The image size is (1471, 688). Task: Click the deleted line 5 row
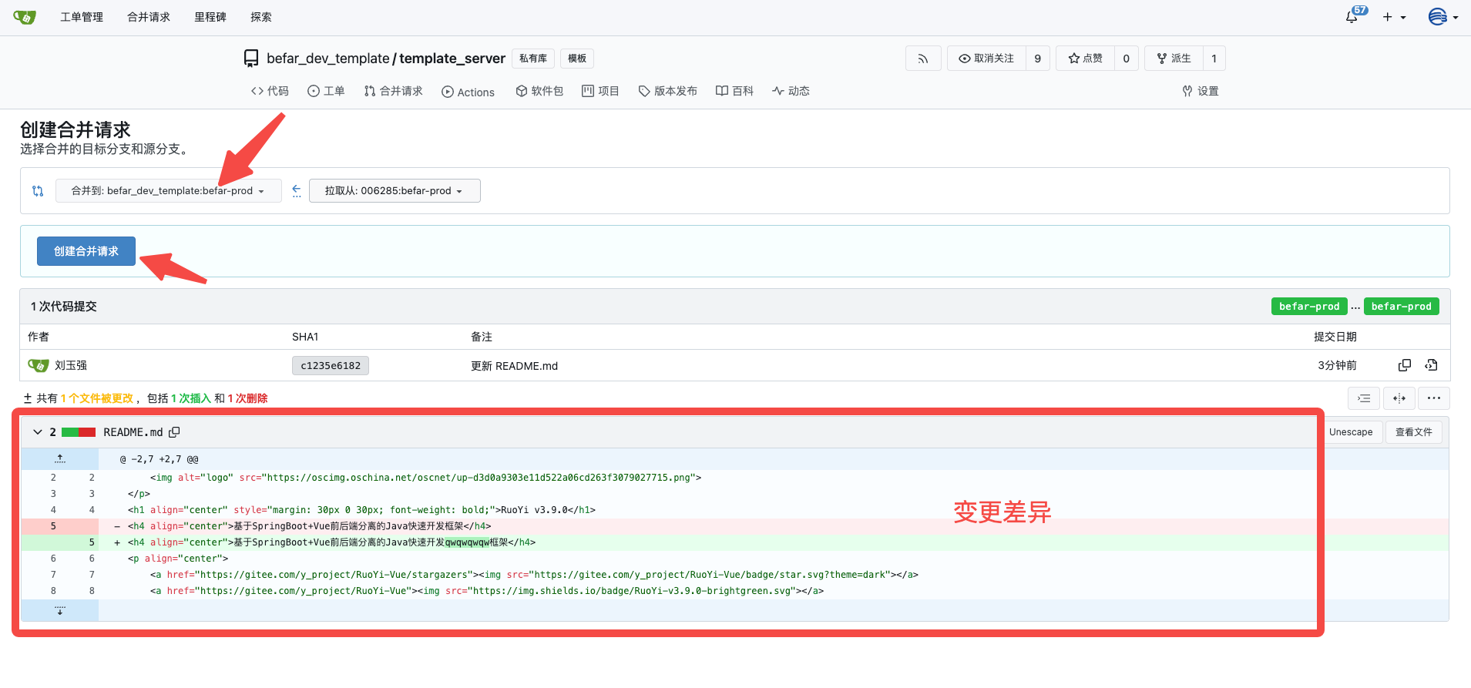pos(734,526)
